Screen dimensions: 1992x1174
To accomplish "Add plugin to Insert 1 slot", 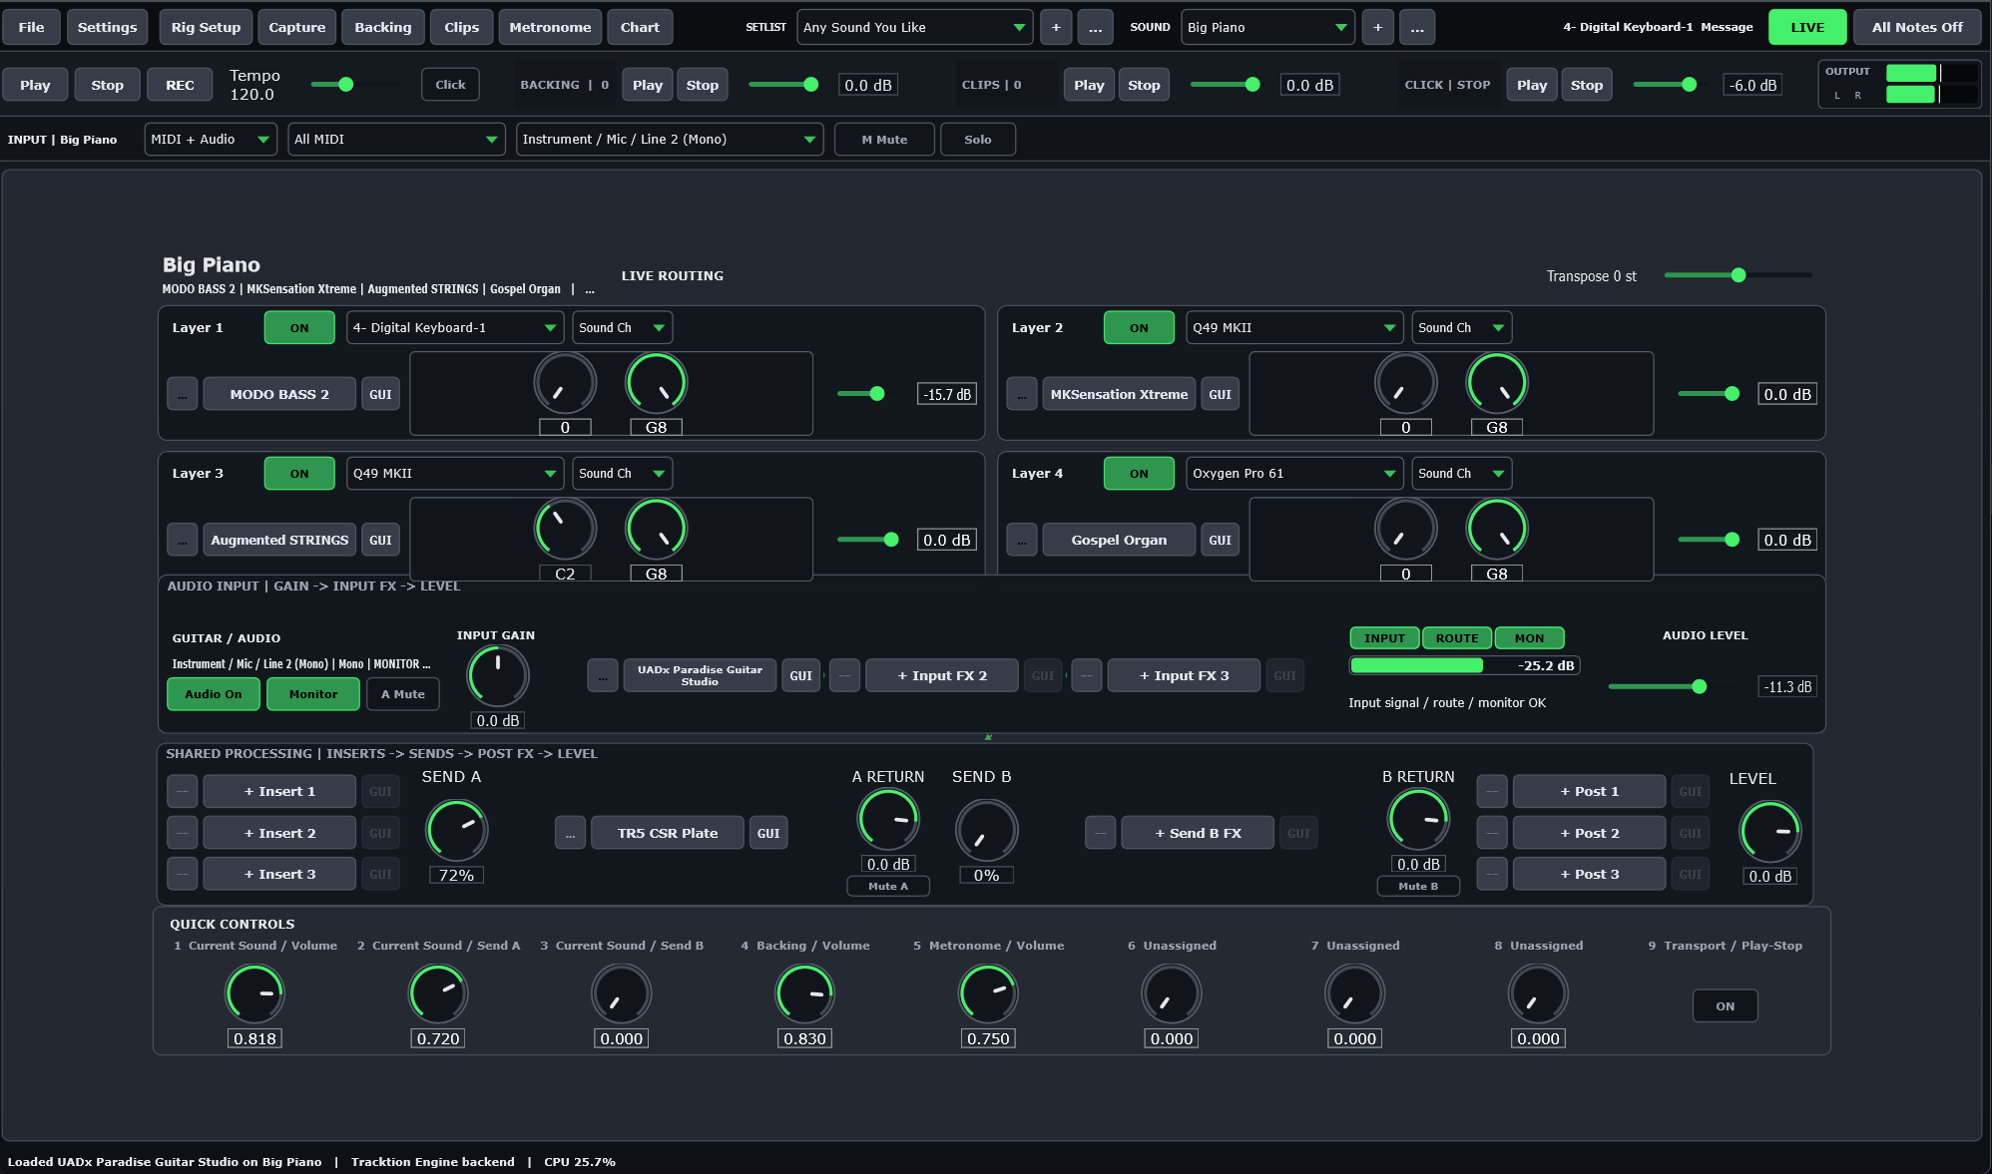I will pos(279,791).
